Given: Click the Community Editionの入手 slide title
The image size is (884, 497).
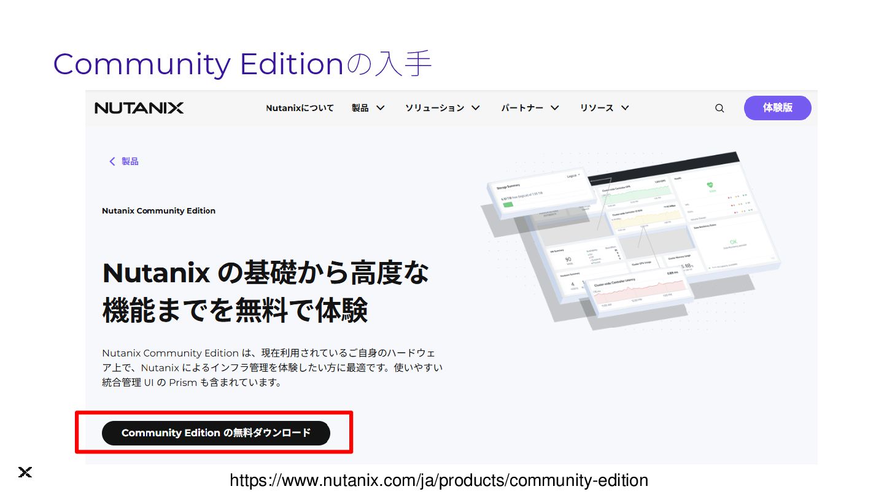Looking at the screenshot, I should point(242,64).
